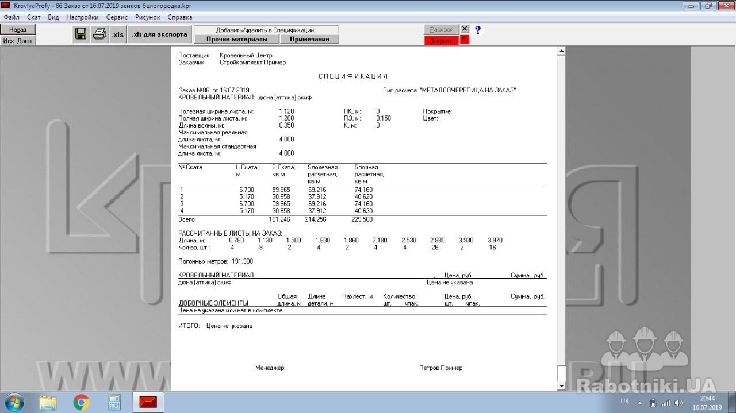This screenshot has height=413, width=736.
Task: Click sheet length value 2.880
Action: [438, 240]
